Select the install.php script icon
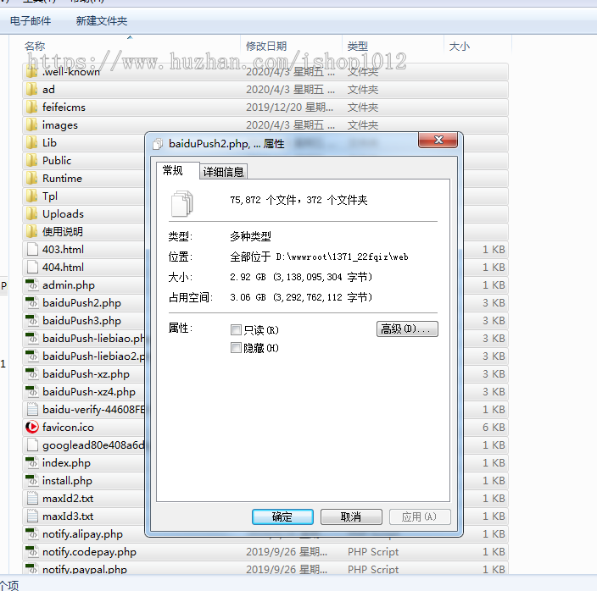Image resolution: width=597 pixels, height=591 pixels. (32, 481)
